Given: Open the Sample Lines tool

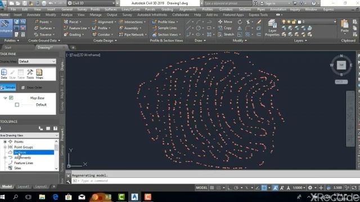Looking at the screenshot, I should [165, 28].
